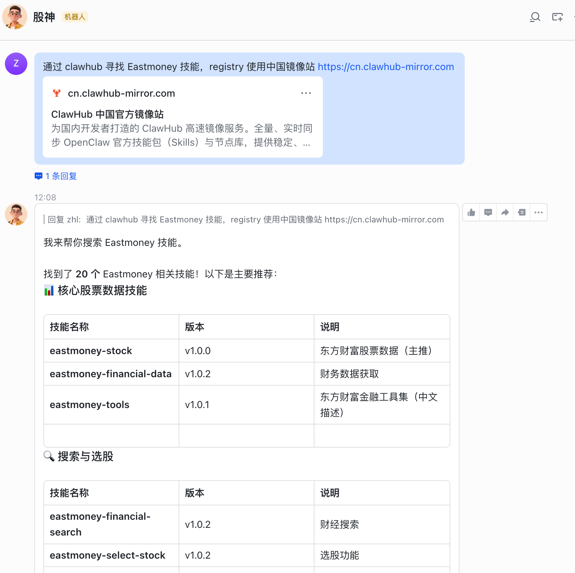Select the eastmoney-stock table cell

(91, 351)
